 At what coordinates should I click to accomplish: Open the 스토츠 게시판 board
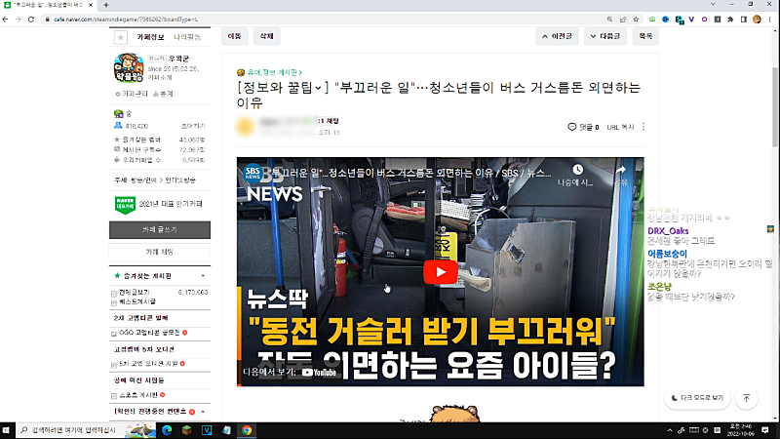tap(138, 395)
